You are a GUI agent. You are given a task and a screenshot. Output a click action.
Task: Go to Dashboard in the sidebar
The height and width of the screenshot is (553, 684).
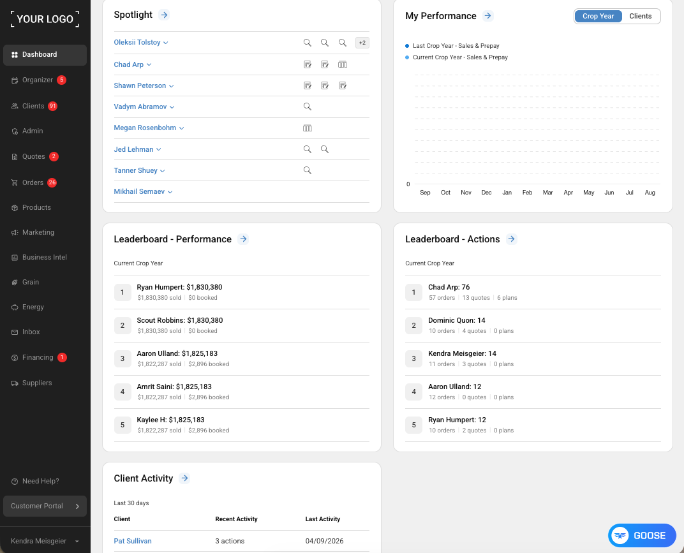45,55
